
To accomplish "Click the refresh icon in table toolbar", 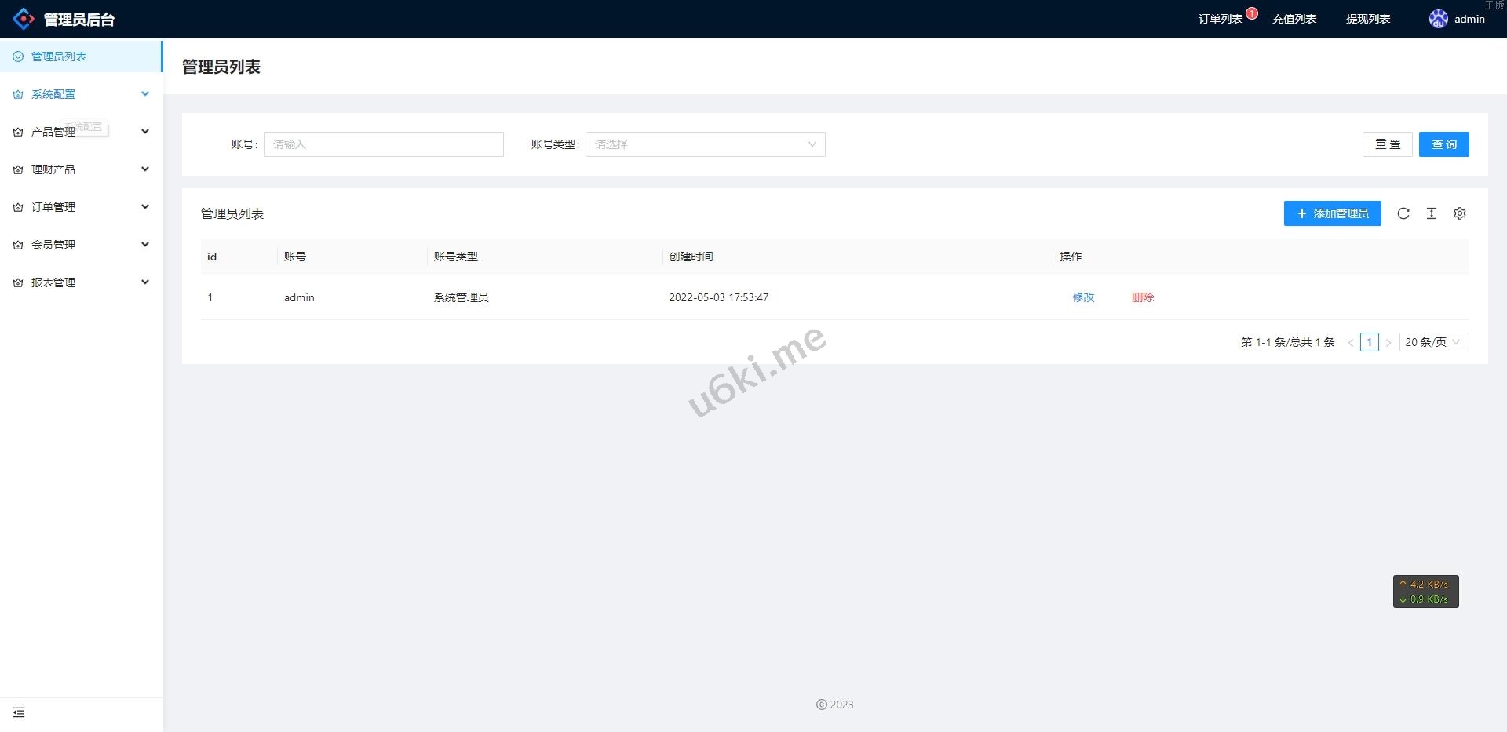I will pyautogui.click(x=1403, y=213).
